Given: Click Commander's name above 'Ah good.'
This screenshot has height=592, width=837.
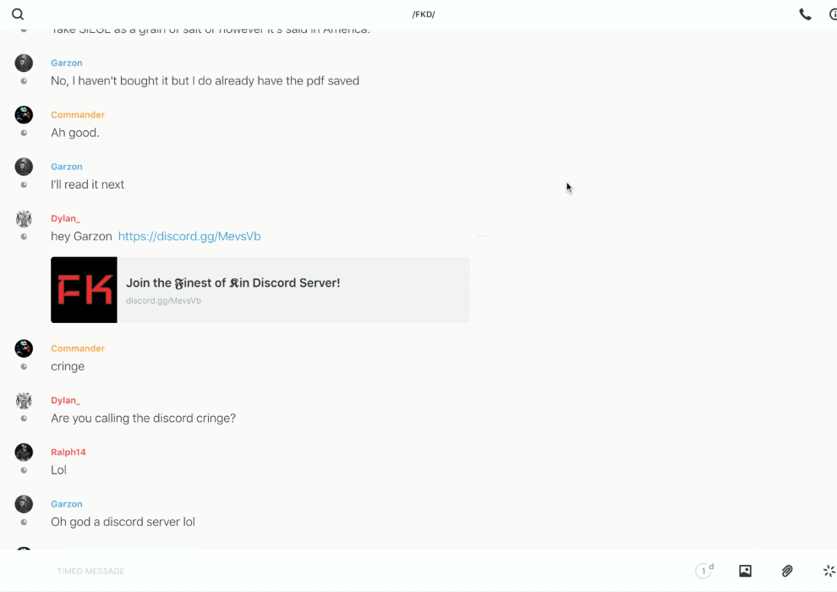Looking at the screenshot, I should click(x=77, y=115).
